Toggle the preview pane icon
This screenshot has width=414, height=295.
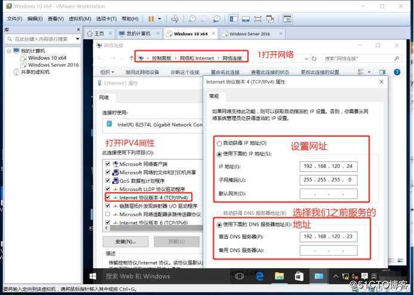click(x=382, y=72)
